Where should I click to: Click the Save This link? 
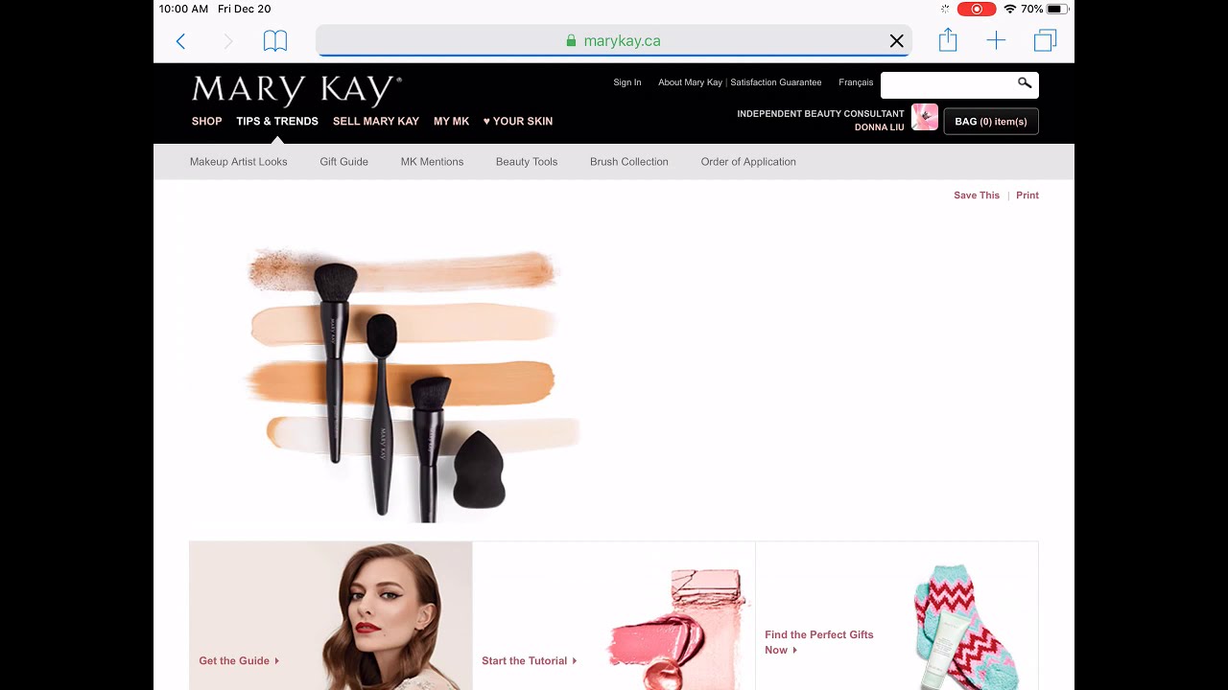click(x=977, y=195)
